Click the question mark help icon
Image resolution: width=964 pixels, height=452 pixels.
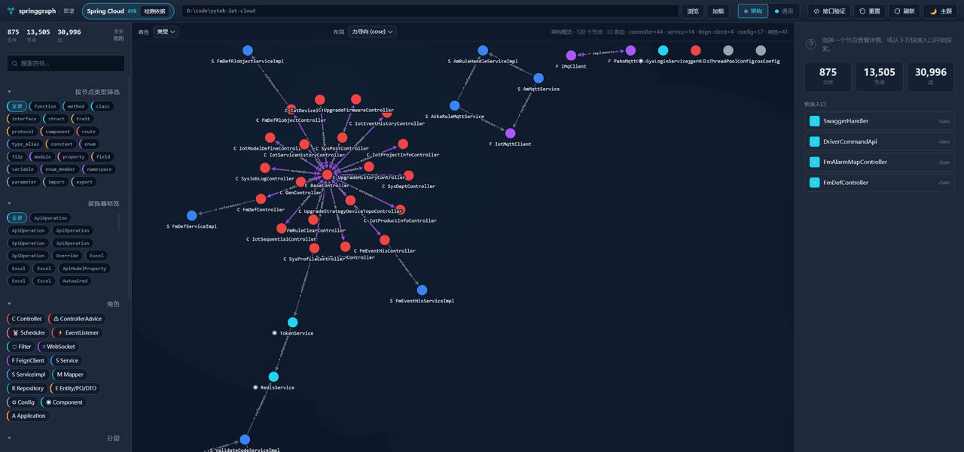811,44
